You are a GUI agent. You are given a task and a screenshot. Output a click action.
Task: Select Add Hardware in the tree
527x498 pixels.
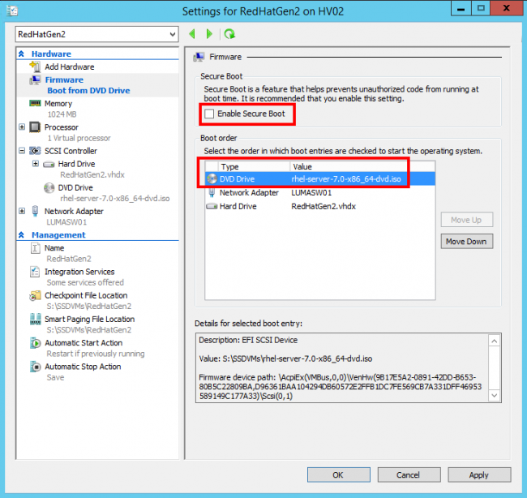click(70, 67)
